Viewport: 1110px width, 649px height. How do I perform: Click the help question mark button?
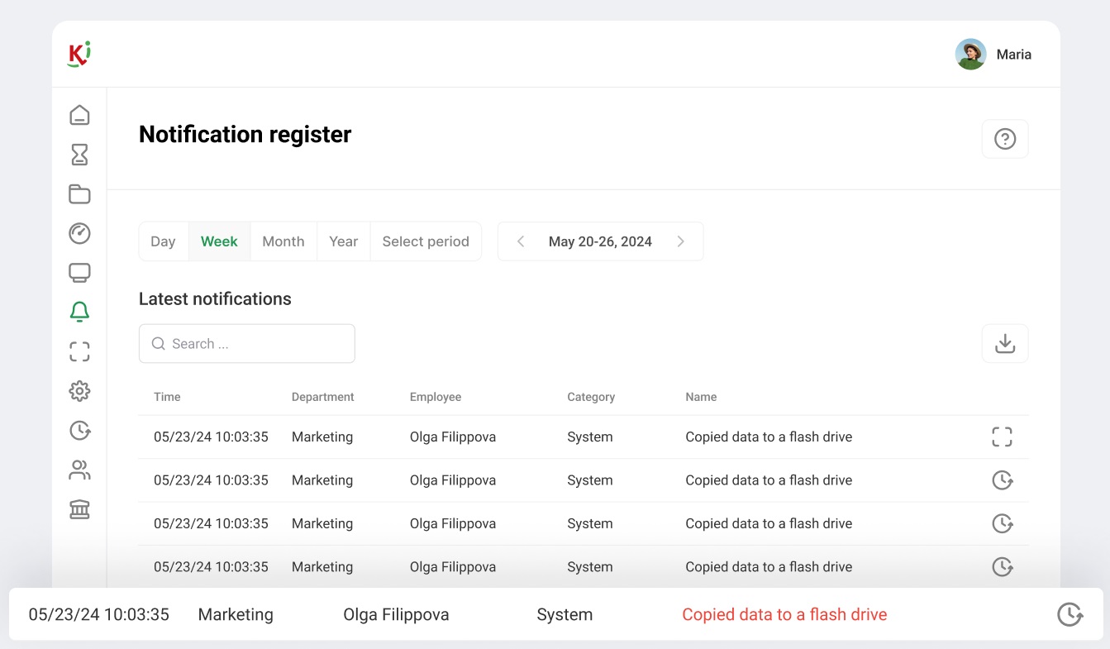pyautogui.click(x=1004, y=139)
